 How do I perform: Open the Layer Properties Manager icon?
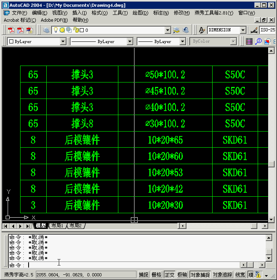[x=46, y=30]
